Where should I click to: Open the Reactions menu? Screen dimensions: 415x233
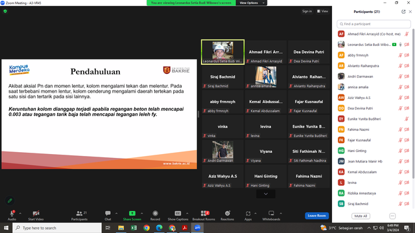(228, 216)
